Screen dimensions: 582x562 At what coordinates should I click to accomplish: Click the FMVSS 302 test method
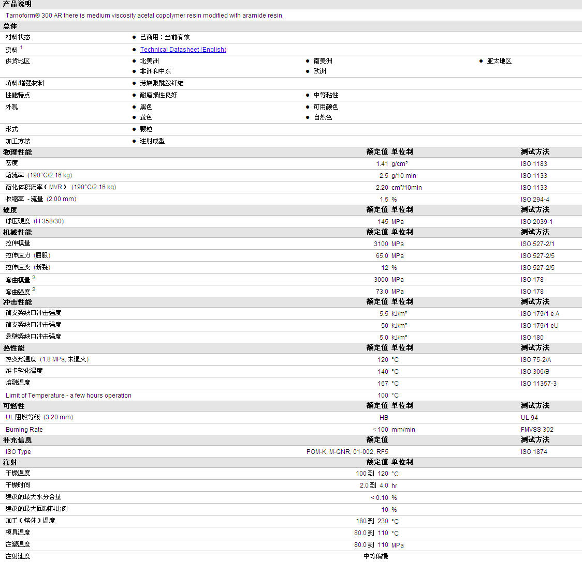point(537,429)
